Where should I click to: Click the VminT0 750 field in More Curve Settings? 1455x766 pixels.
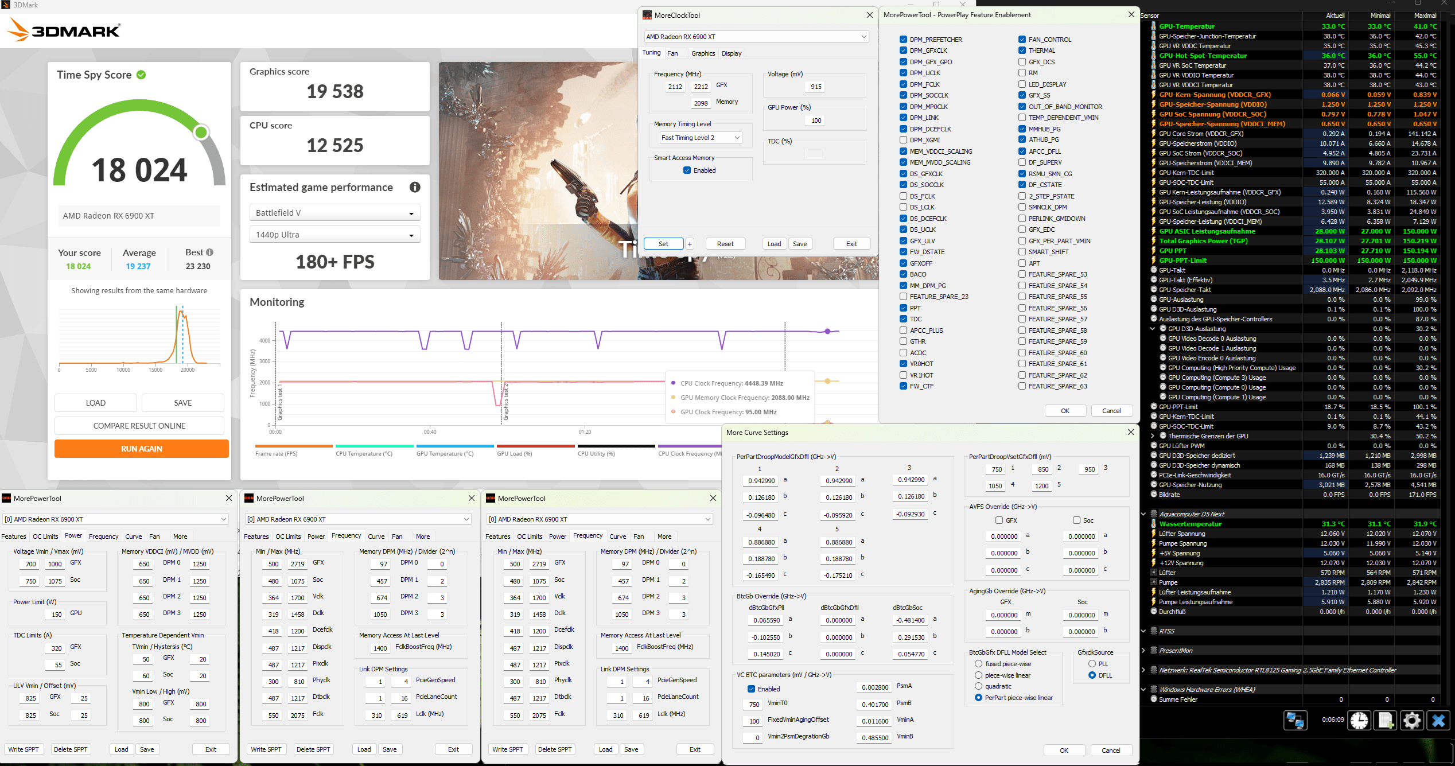[754, 704]
